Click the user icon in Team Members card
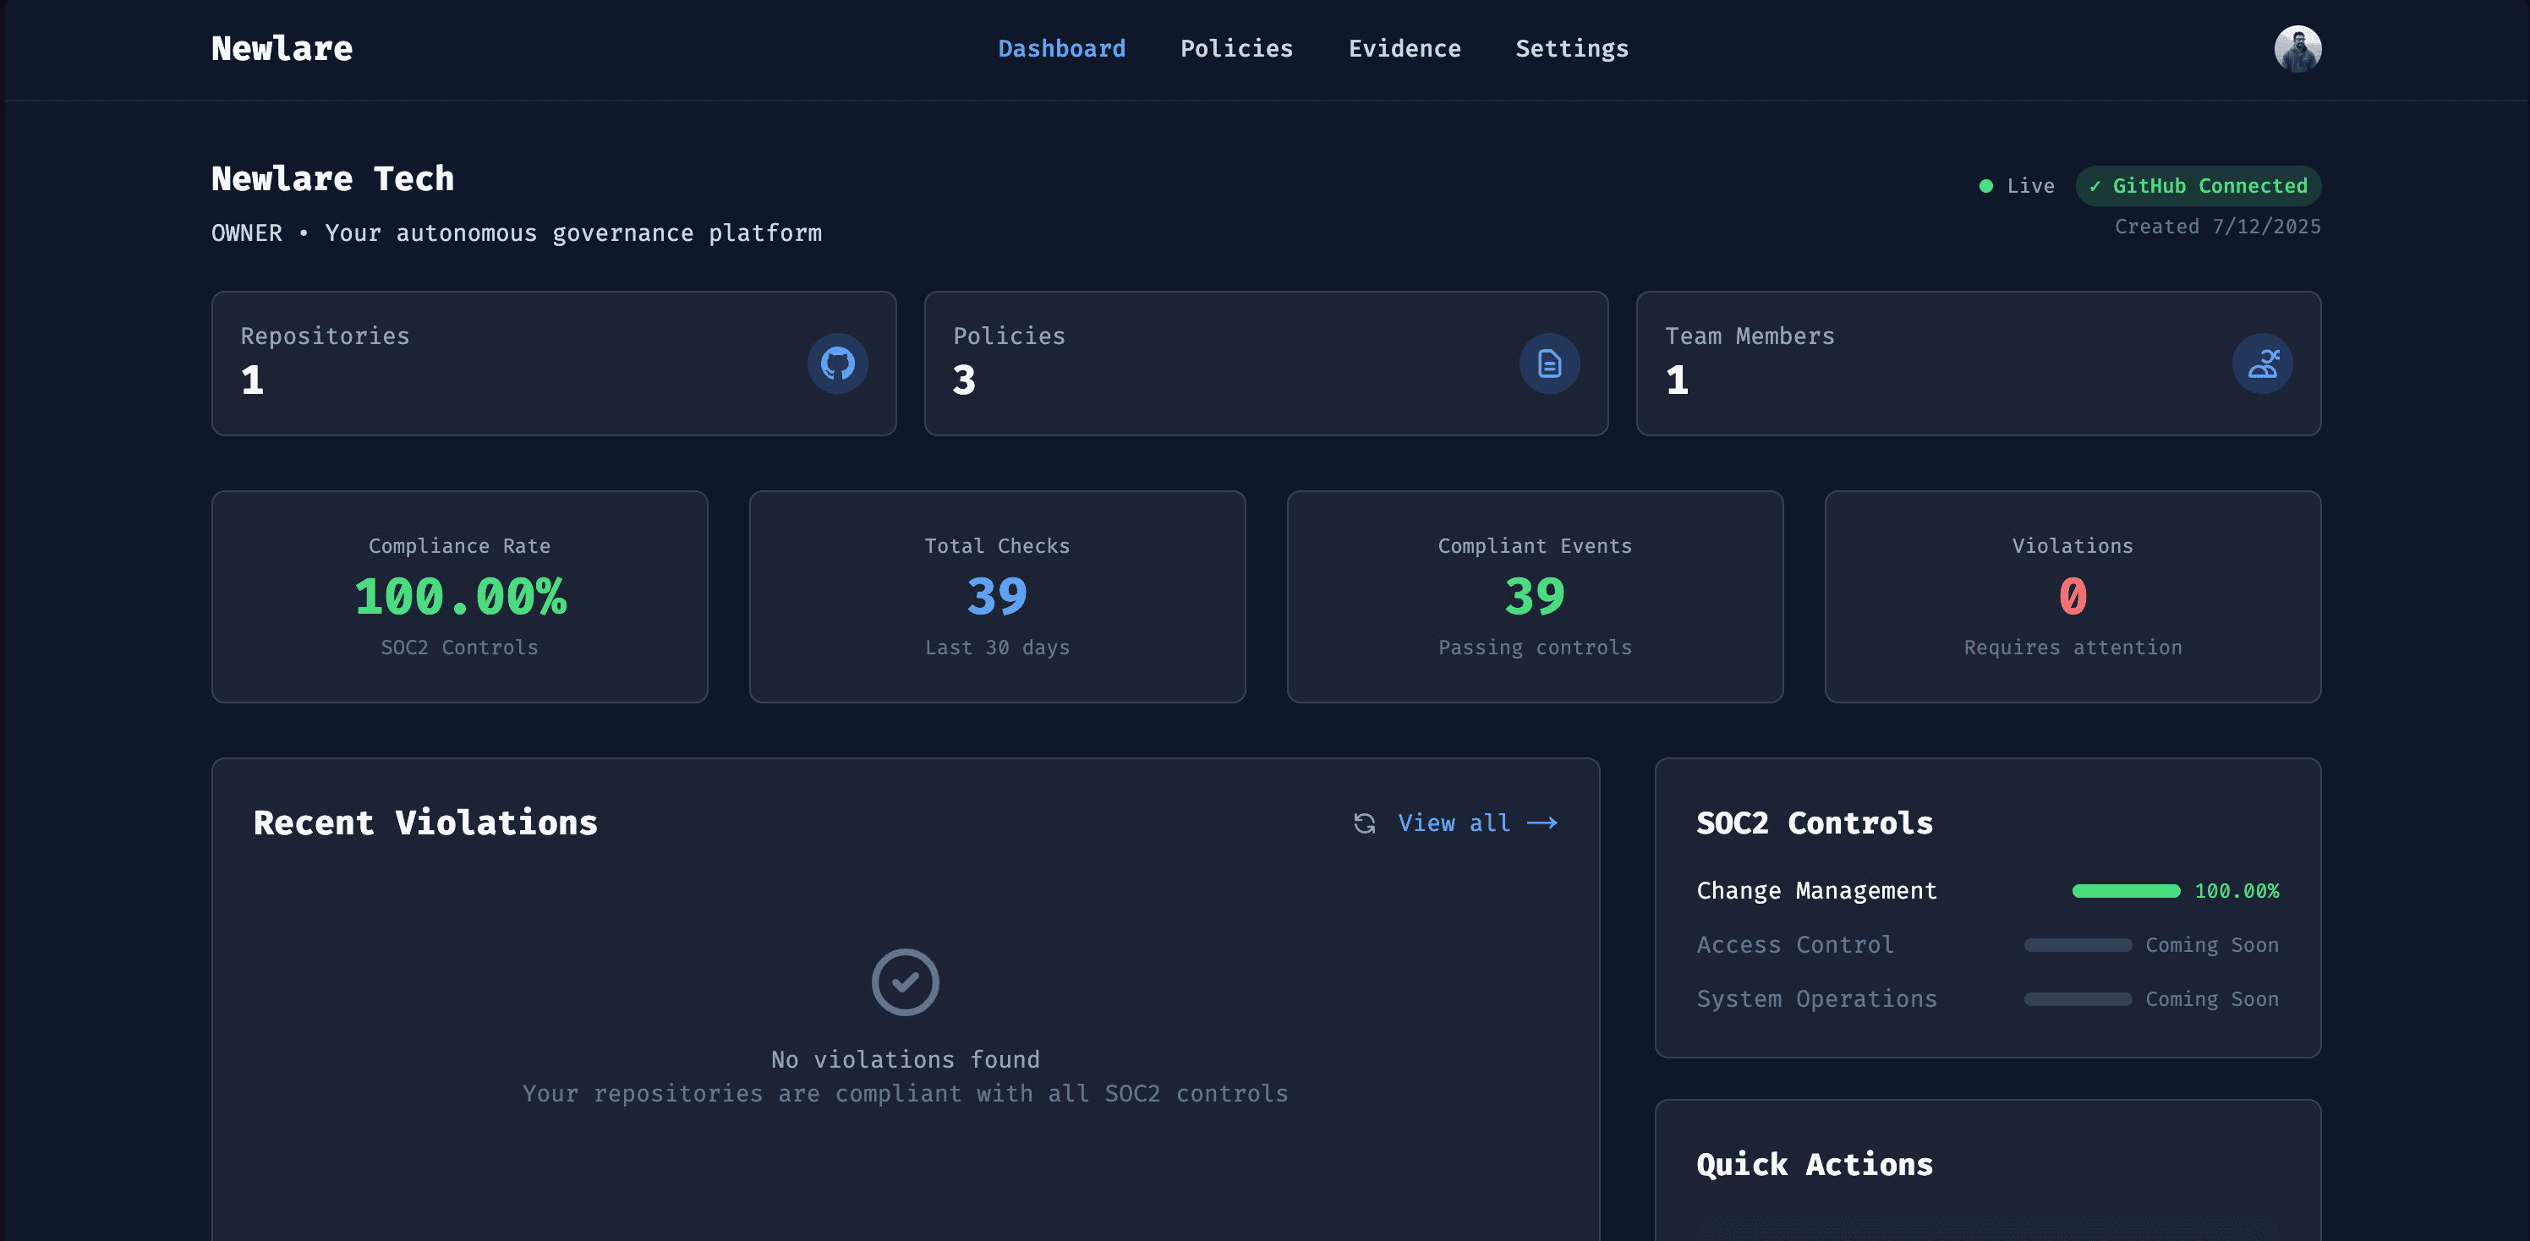 tap(2262, 364)
